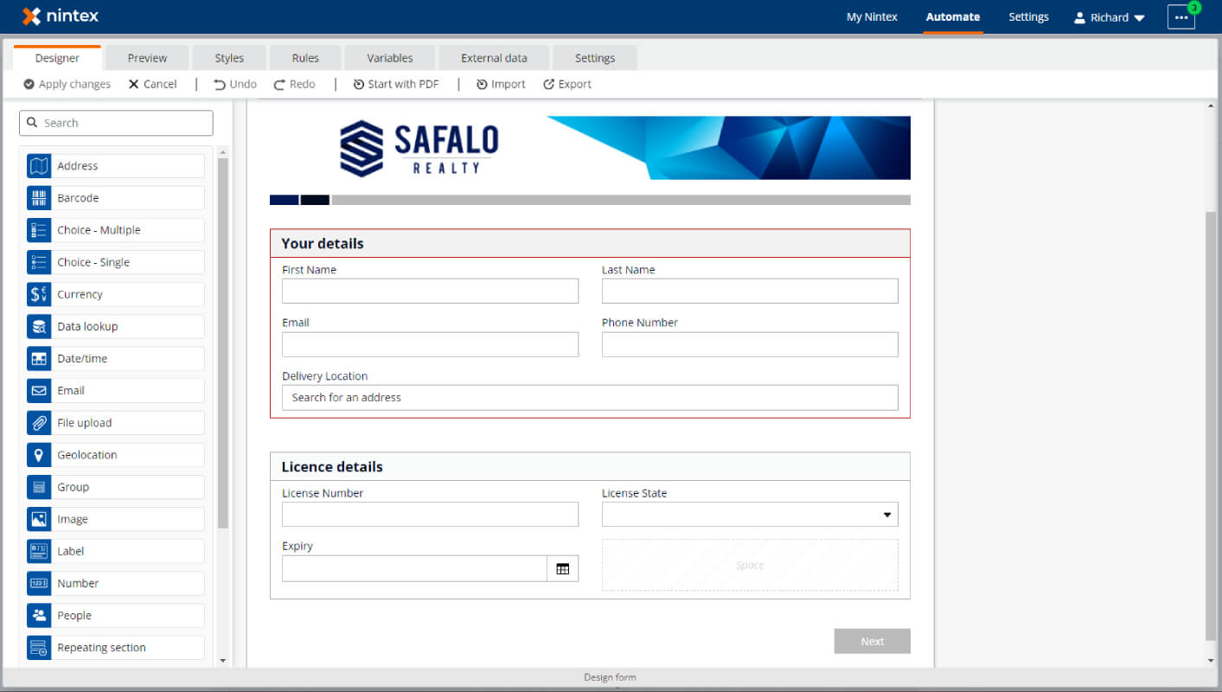This screenshot has height=692, width=1222.
Task: Choose the Data lookup control icon
Action: coord(39,326)
